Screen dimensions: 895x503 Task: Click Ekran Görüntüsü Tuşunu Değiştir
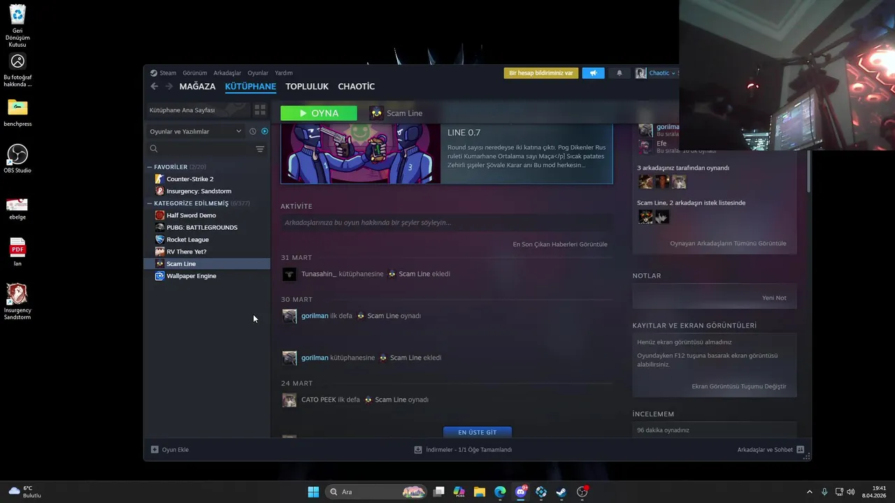pyautogui.click(x=739, y=386)
